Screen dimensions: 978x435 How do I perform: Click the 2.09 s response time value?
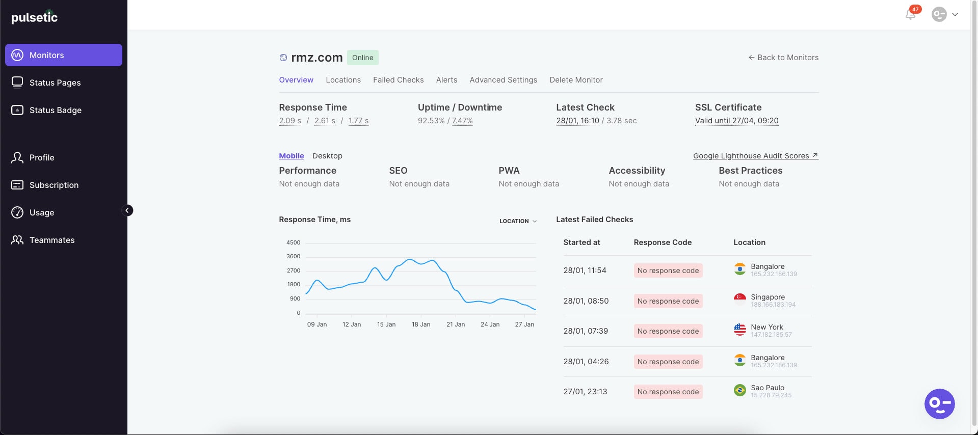tap(290, 121)
